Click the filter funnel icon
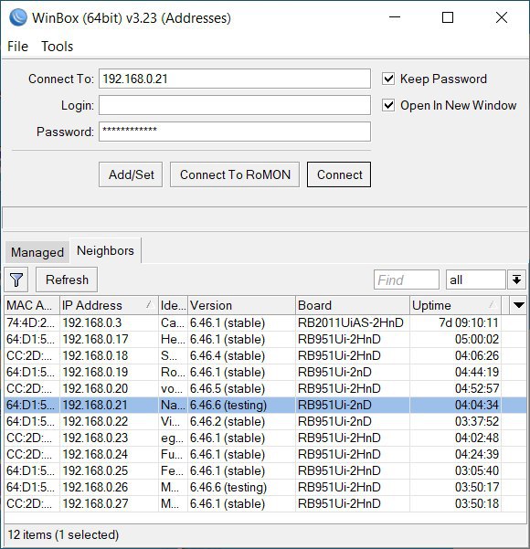The width and height of the screenshot is (530, 549). point(16,280)
